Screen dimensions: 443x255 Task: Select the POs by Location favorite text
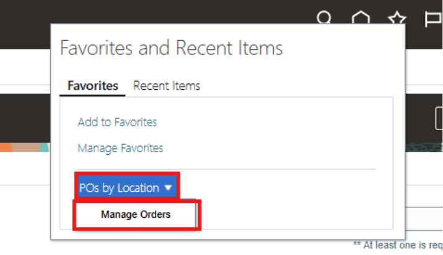tap(119, 188)
